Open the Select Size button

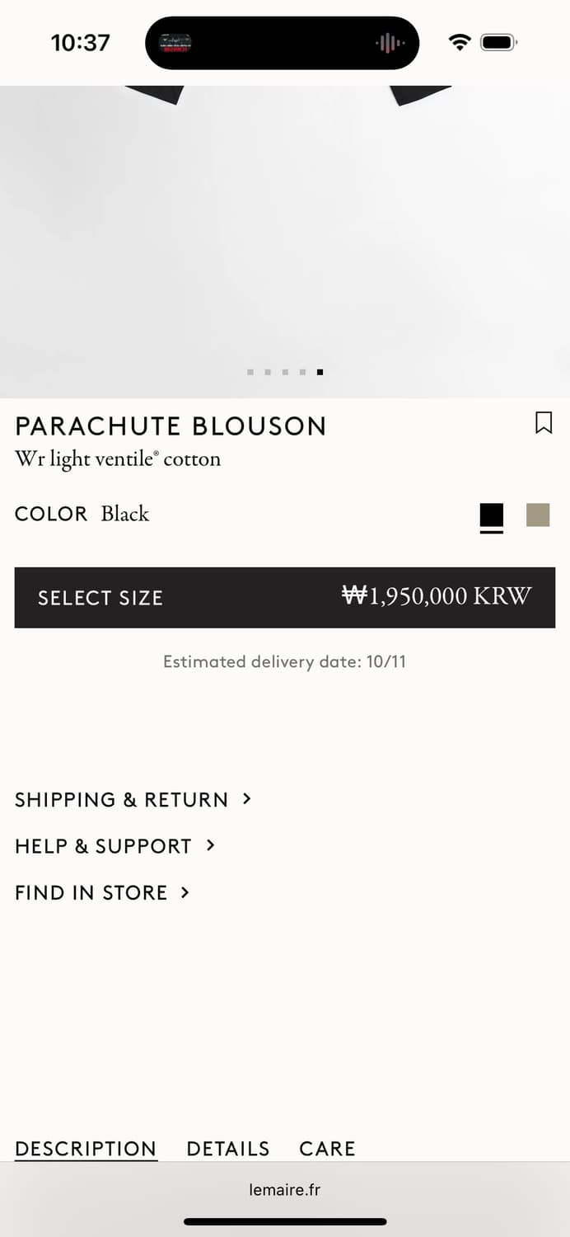point(284,597)
